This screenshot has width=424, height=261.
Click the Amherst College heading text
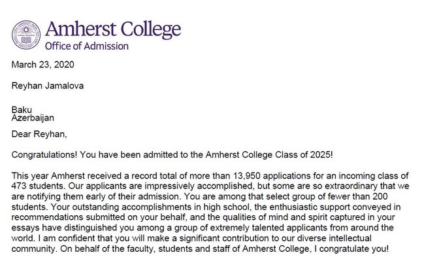tap(113, 30)
